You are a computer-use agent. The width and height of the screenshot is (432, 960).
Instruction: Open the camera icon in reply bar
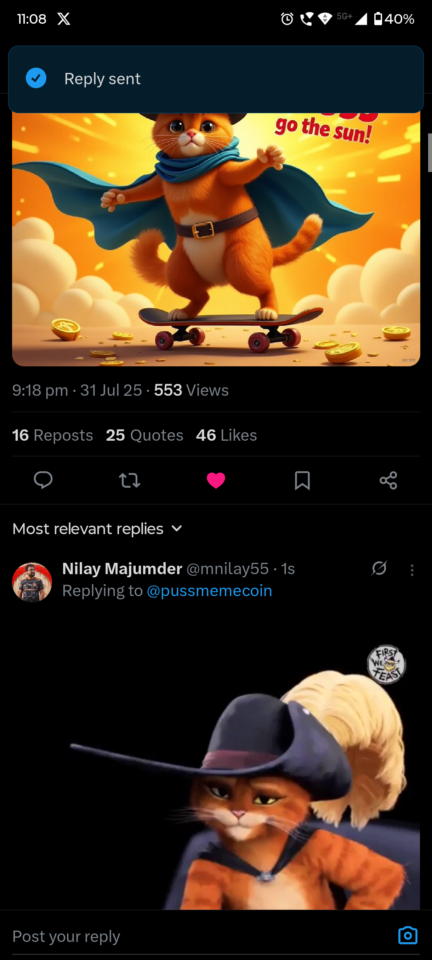[408, 936]
